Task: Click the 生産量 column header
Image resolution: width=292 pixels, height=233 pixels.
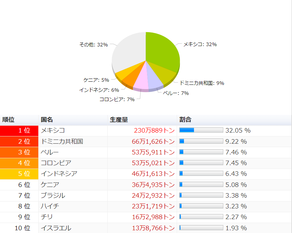Action: [119, 120]
